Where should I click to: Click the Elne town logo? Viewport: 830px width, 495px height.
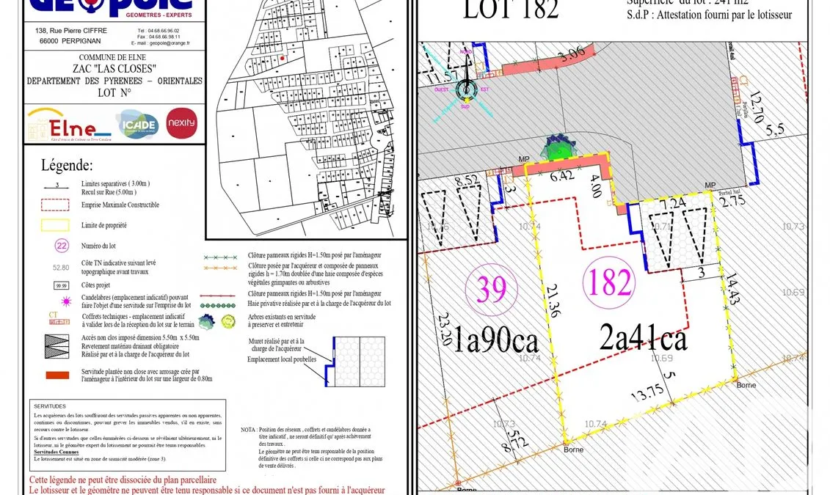pos(69,125)
